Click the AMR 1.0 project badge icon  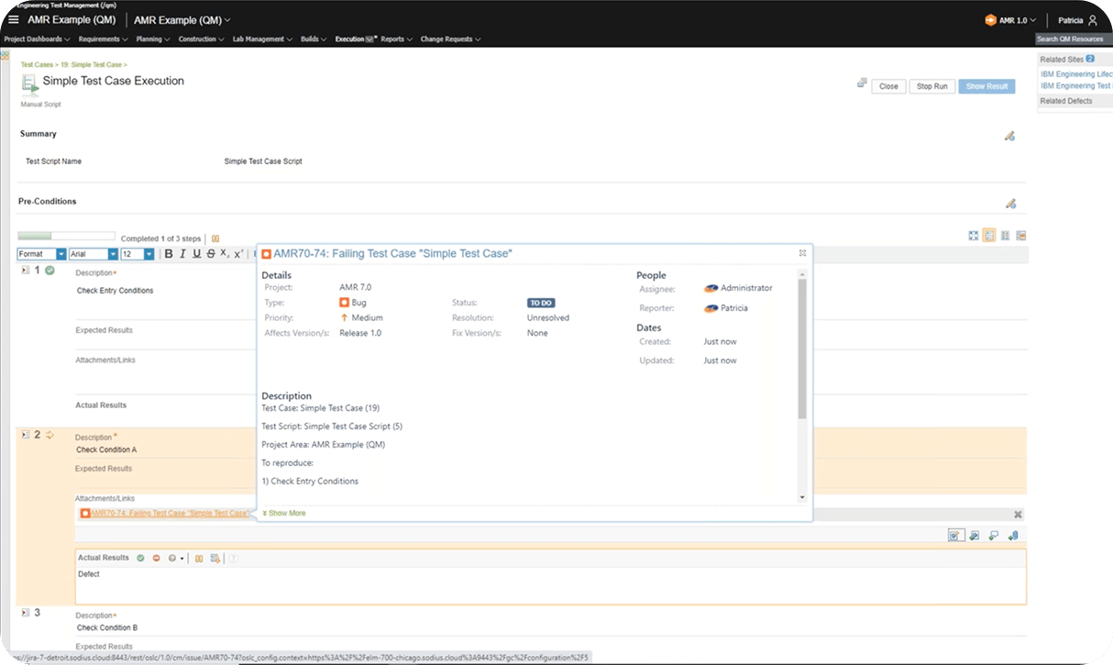990,20
